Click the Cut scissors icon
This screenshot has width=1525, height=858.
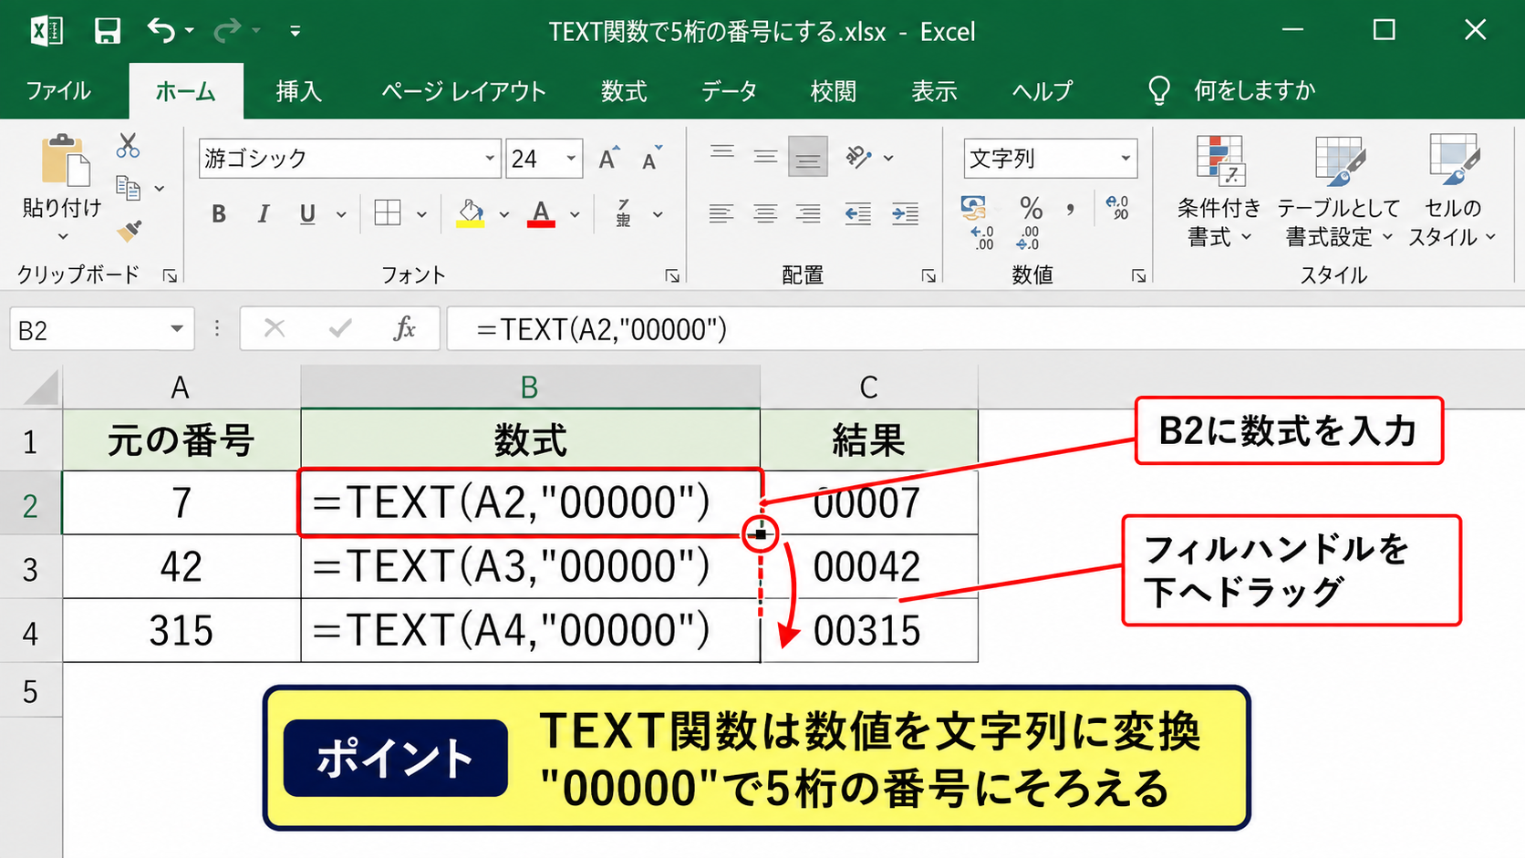click(x=128, y=146)
